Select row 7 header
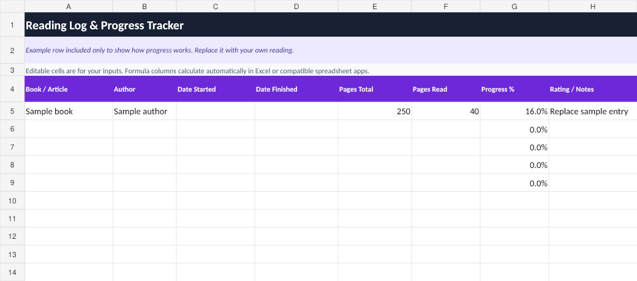637x281 pixels. pyautogui.click(x=12, y=147)
